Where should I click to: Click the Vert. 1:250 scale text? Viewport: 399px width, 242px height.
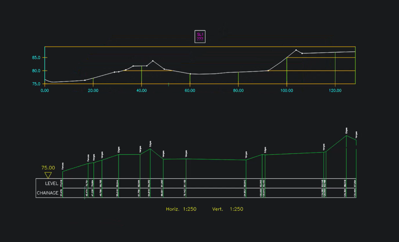click(228, 209)
